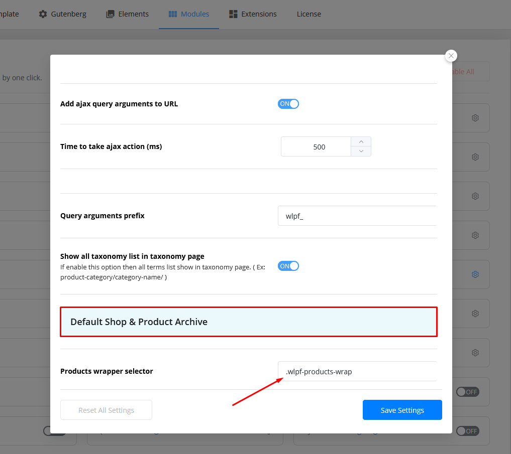
Task: Open the partially visible Template tab
Action: (9, 14)
